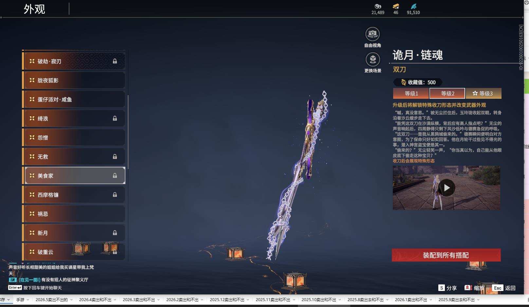Screen dimensions: 529x307
Task: Click the star icon on 等级3
Action: pyautogui.click(x=475, y=94)
